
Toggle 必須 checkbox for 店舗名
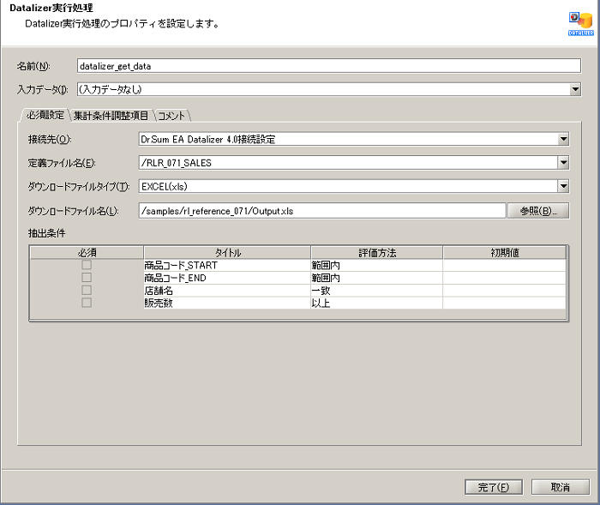tap(86, 290)
